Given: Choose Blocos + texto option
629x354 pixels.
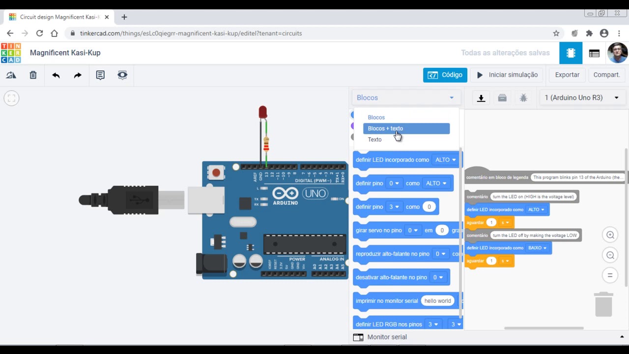Looking at the screenshot, I should pyautogui.click(x=406, y=128).
